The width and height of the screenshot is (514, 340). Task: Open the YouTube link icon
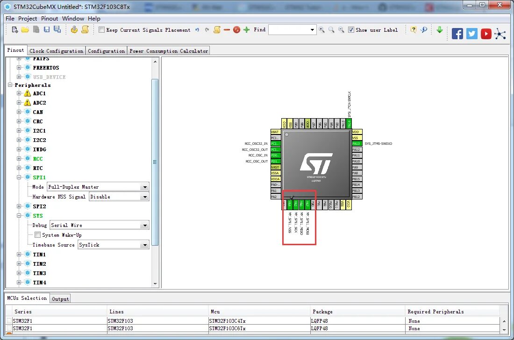coord(486,34)
